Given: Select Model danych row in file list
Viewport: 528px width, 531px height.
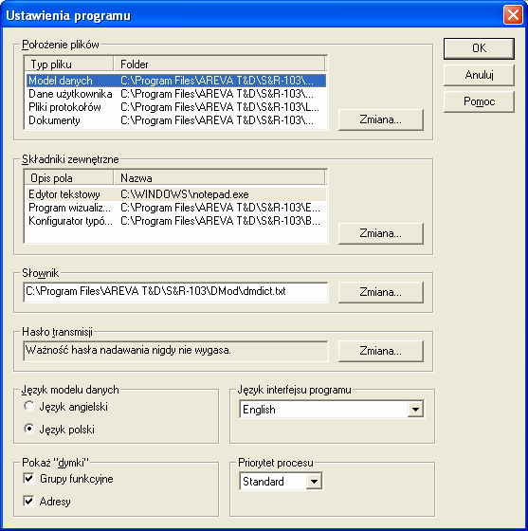Looking at the screenshot, I should (x=176, y=81).
